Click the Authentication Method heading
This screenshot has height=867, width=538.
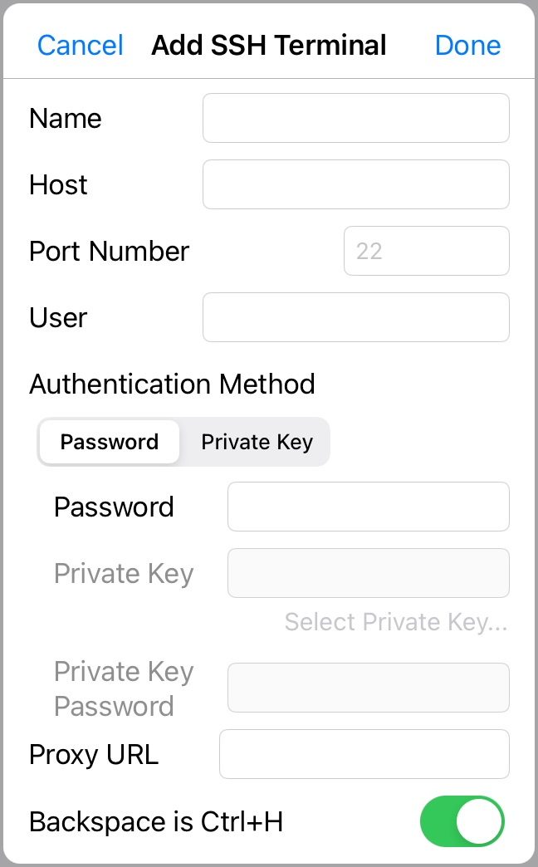tap(172, 384)
